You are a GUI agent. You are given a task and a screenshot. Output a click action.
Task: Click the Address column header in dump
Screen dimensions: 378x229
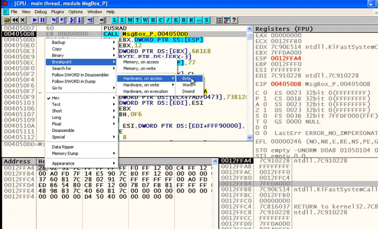(19, 161)
